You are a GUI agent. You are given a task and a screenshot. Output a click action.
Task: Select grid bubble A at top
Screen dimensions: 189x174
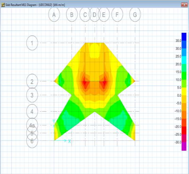point(54,15)
